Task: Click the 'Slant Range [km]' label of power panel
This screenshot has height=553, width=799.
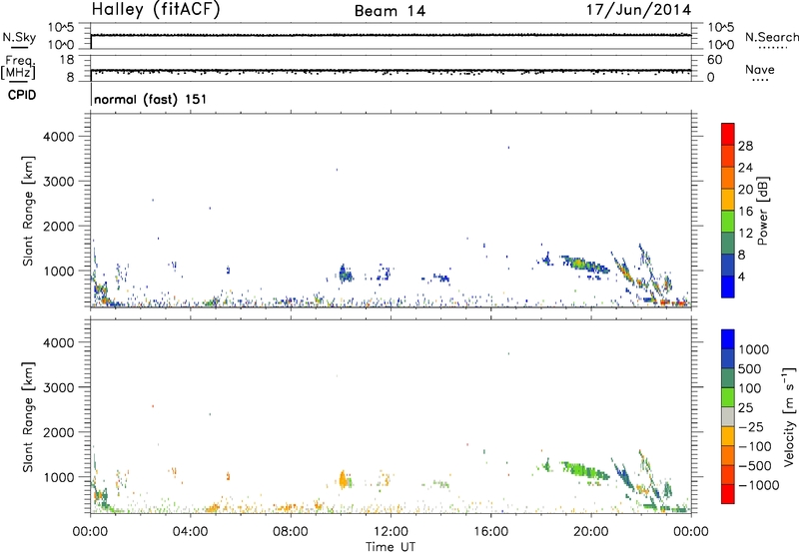Action: coord(28,211)
